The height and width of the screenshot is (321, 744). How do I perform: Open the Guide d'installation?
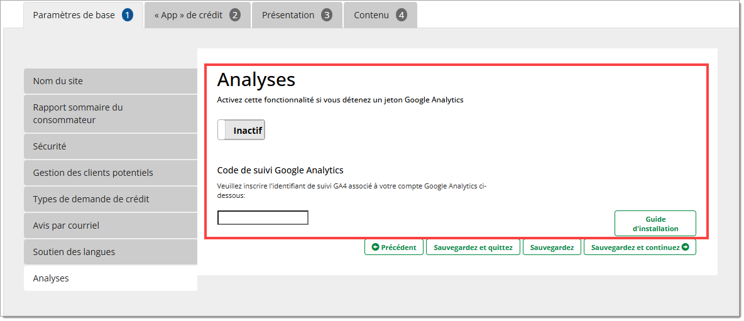click(x=655, y=224)
